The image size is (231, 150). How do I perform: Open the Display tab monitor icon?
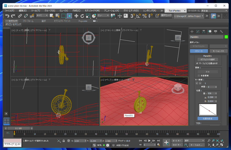tap(215, 32)
